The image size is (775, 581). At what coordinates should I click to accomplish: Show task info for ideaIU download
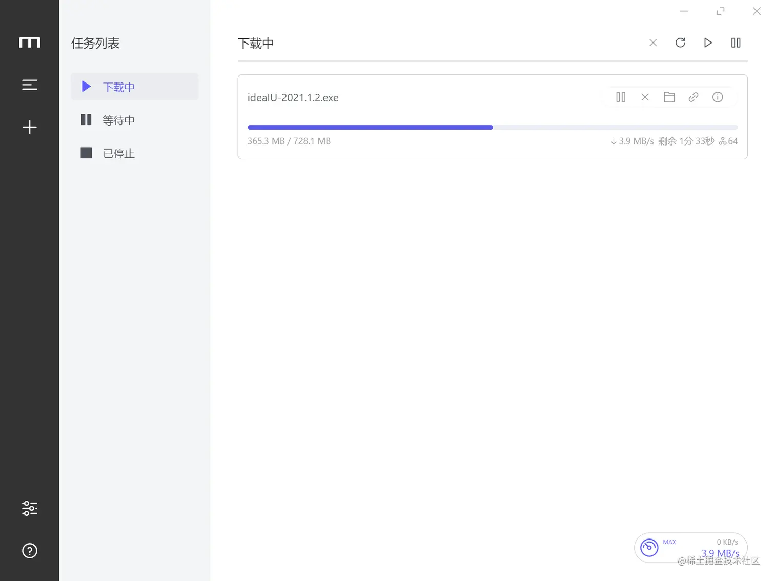click(x=717, y=97)
